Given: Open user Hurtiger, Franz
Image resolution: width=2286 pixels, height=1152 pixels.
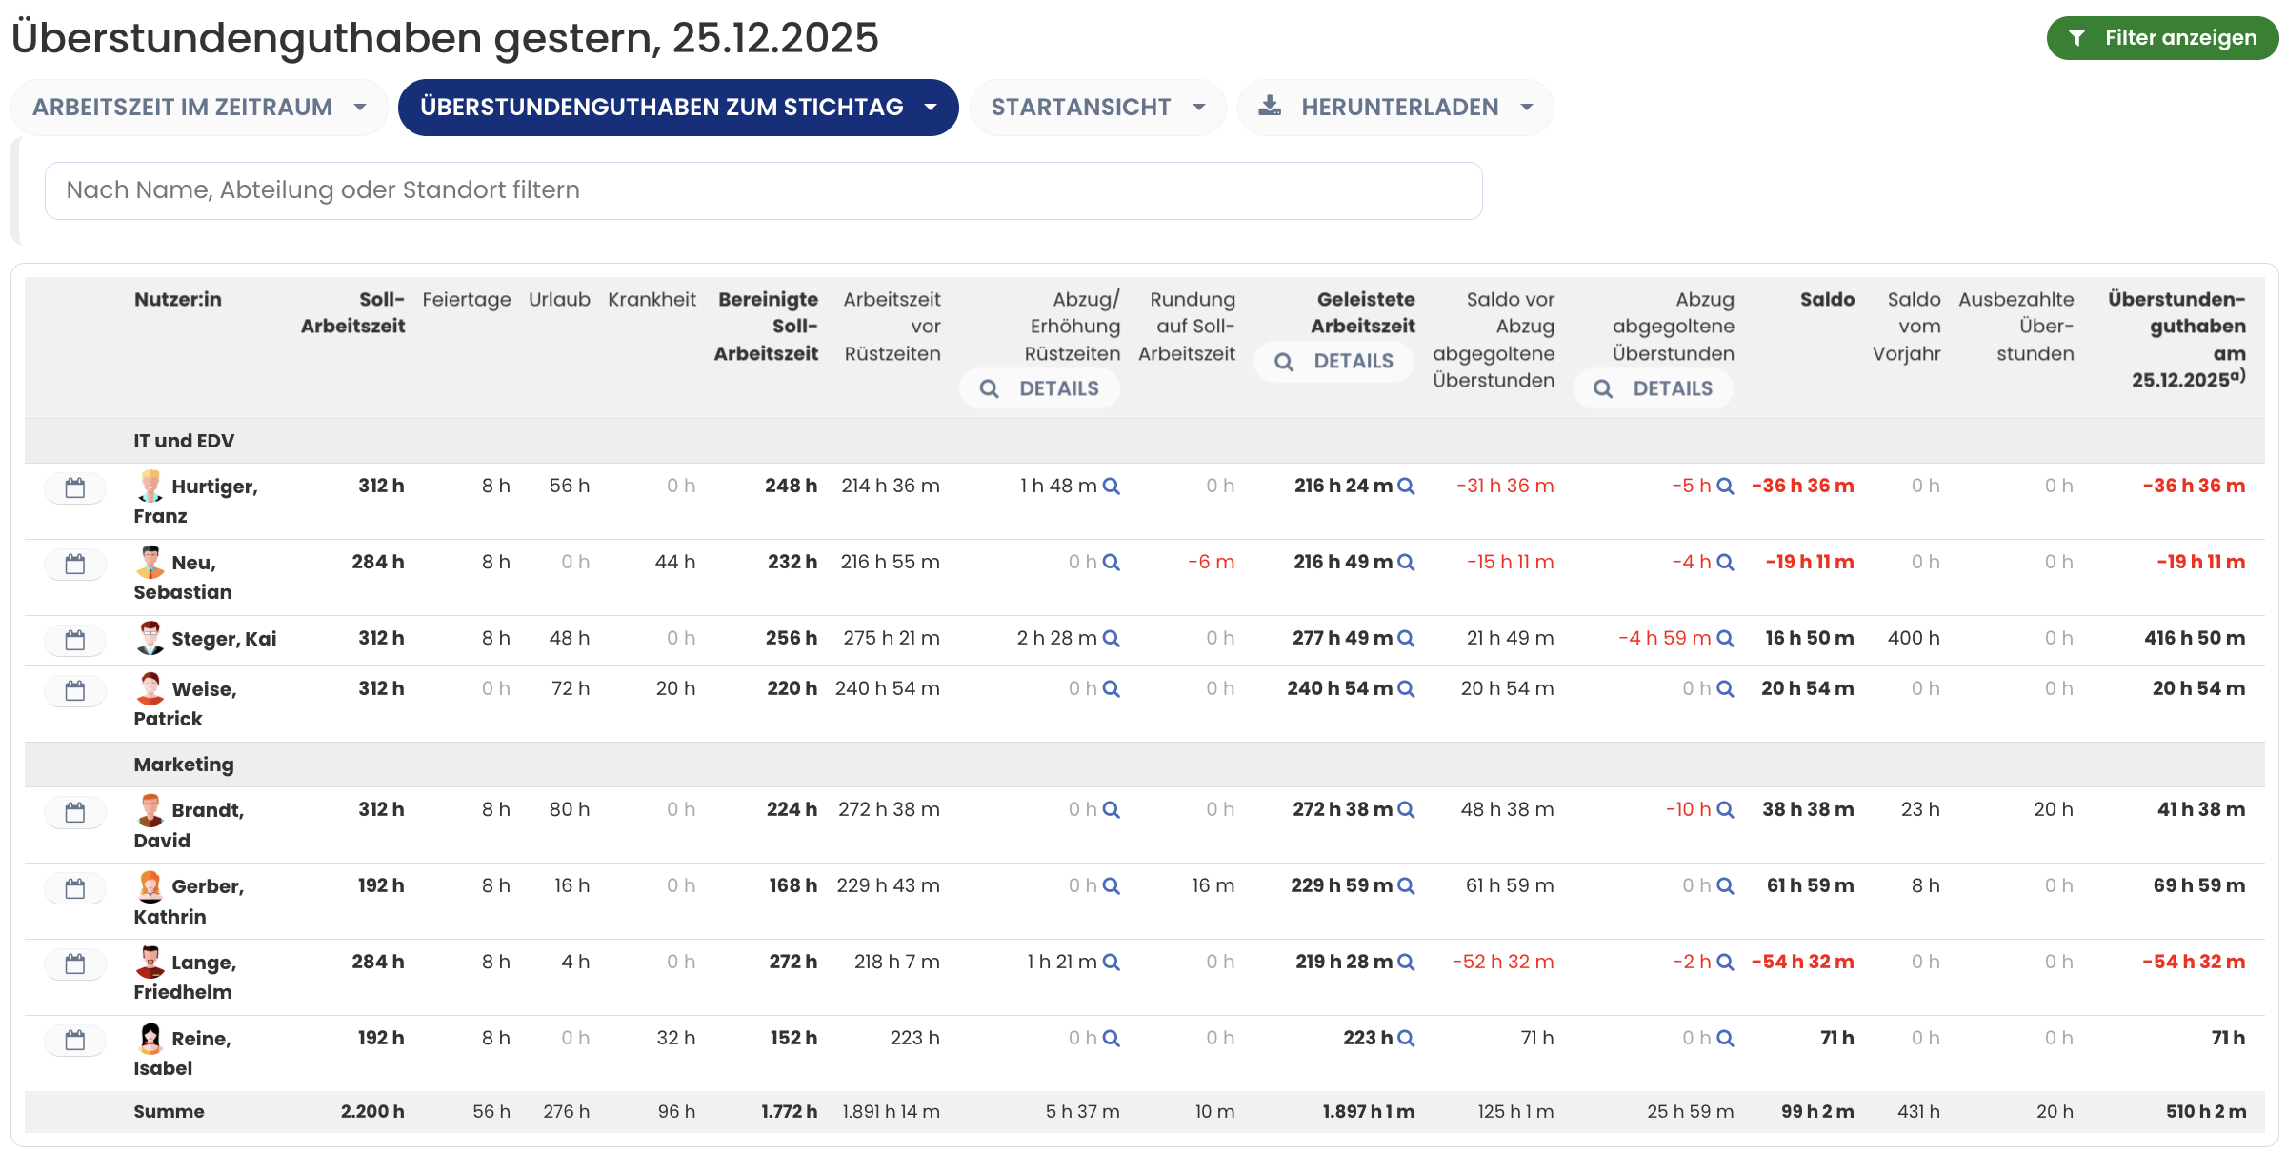Looking at the screenshot, I should pos(196,501).
